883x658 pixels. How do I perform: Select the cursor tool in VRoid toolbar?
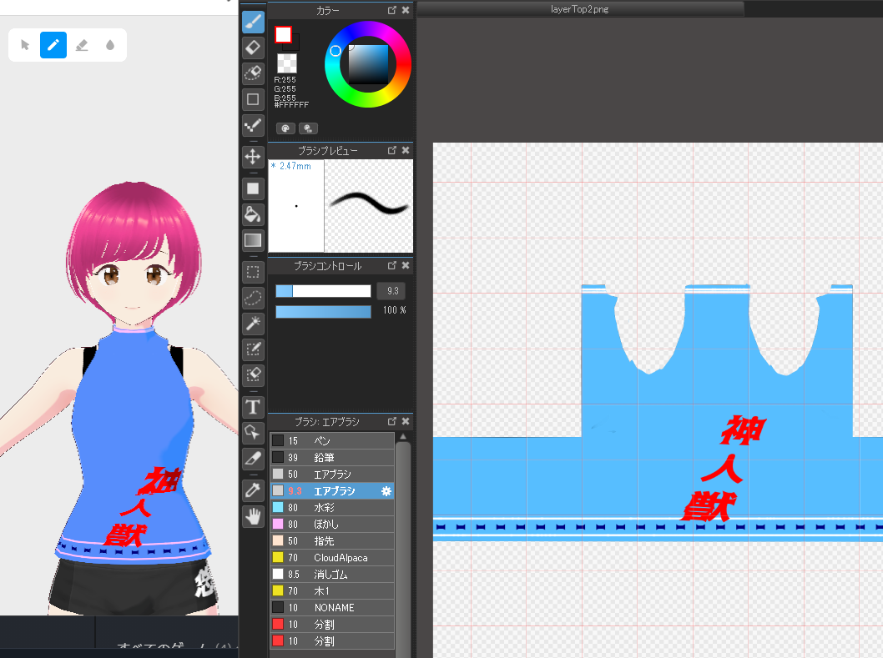pos(25,45)
